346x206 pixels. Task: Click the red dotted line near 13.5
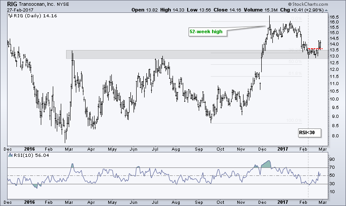(315, 49)
